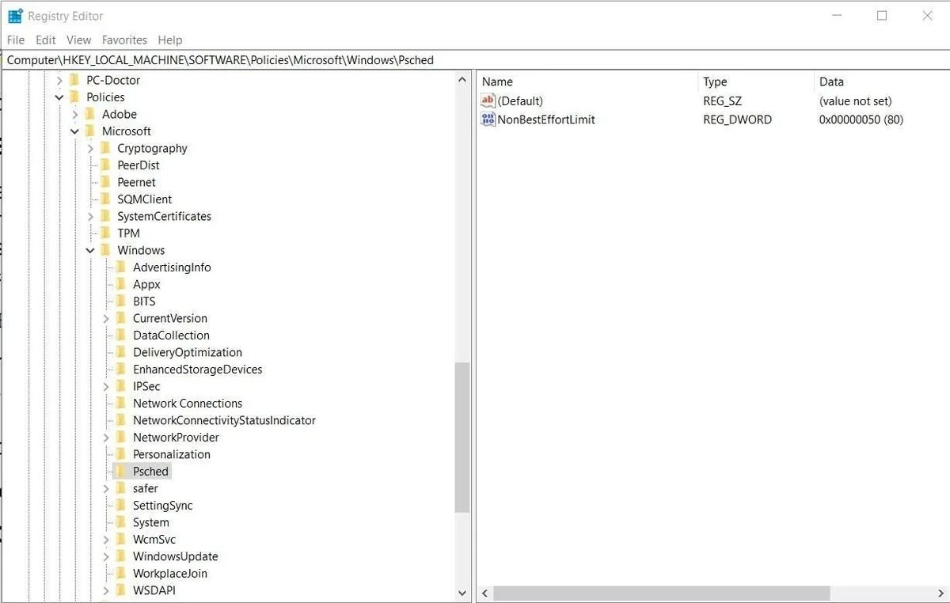Click the data value 0x00000050 (80)
The width and height of the screenshot is (950, 603).
861,119
